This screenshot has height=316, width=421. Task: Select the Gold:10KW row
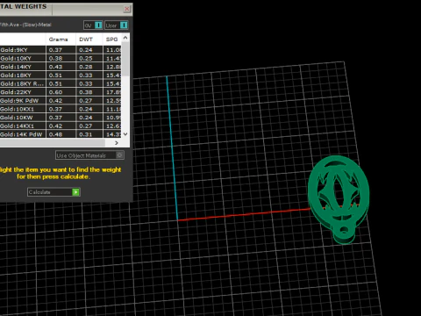(61, 118)
